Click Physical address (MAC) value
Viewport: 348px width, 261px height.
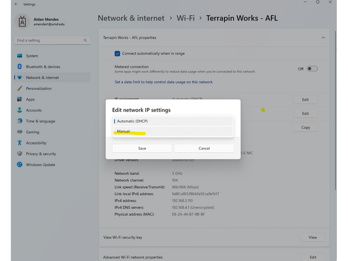point(189,215)
